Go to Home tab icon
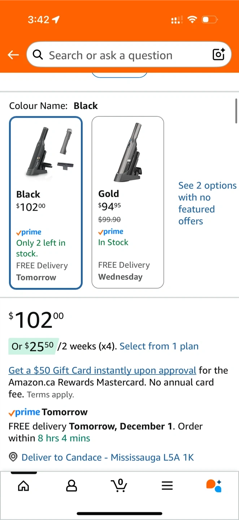The height and width of the screenshot is (520, 239). [23, 486]
